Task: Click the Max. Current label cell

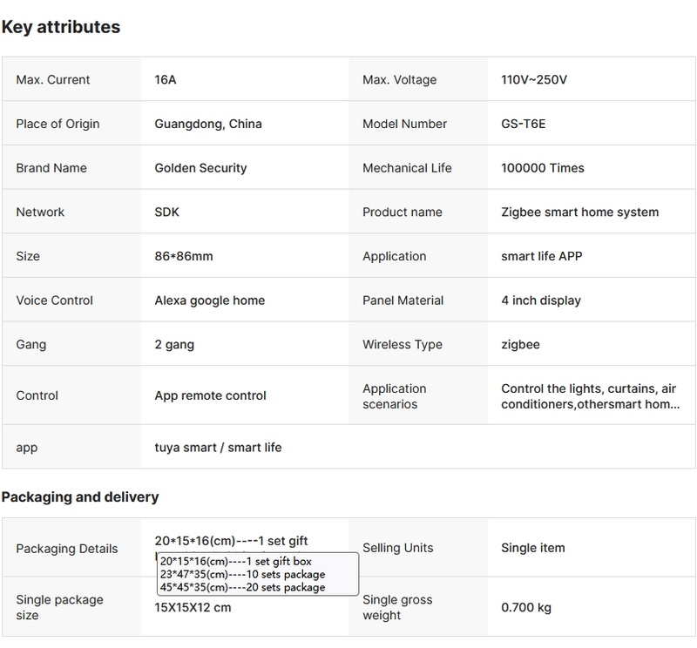Action: tap(53, 79)
